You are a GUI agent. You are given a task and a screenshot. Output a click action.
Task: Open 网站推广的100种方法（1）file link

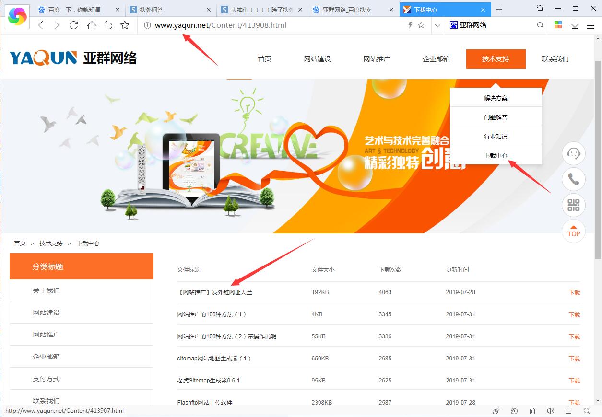(212, 314)
